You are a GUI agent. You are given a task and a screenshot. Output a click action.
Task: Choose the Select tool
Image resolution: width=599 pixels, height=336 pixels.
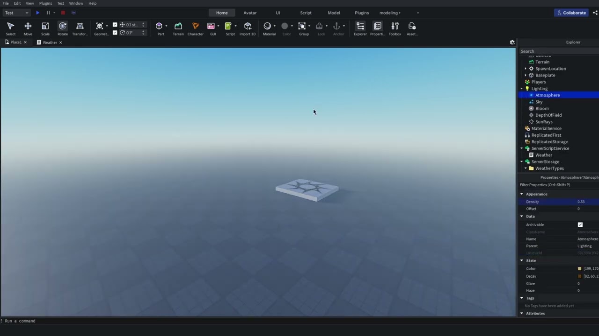click(x=10, y=28)
